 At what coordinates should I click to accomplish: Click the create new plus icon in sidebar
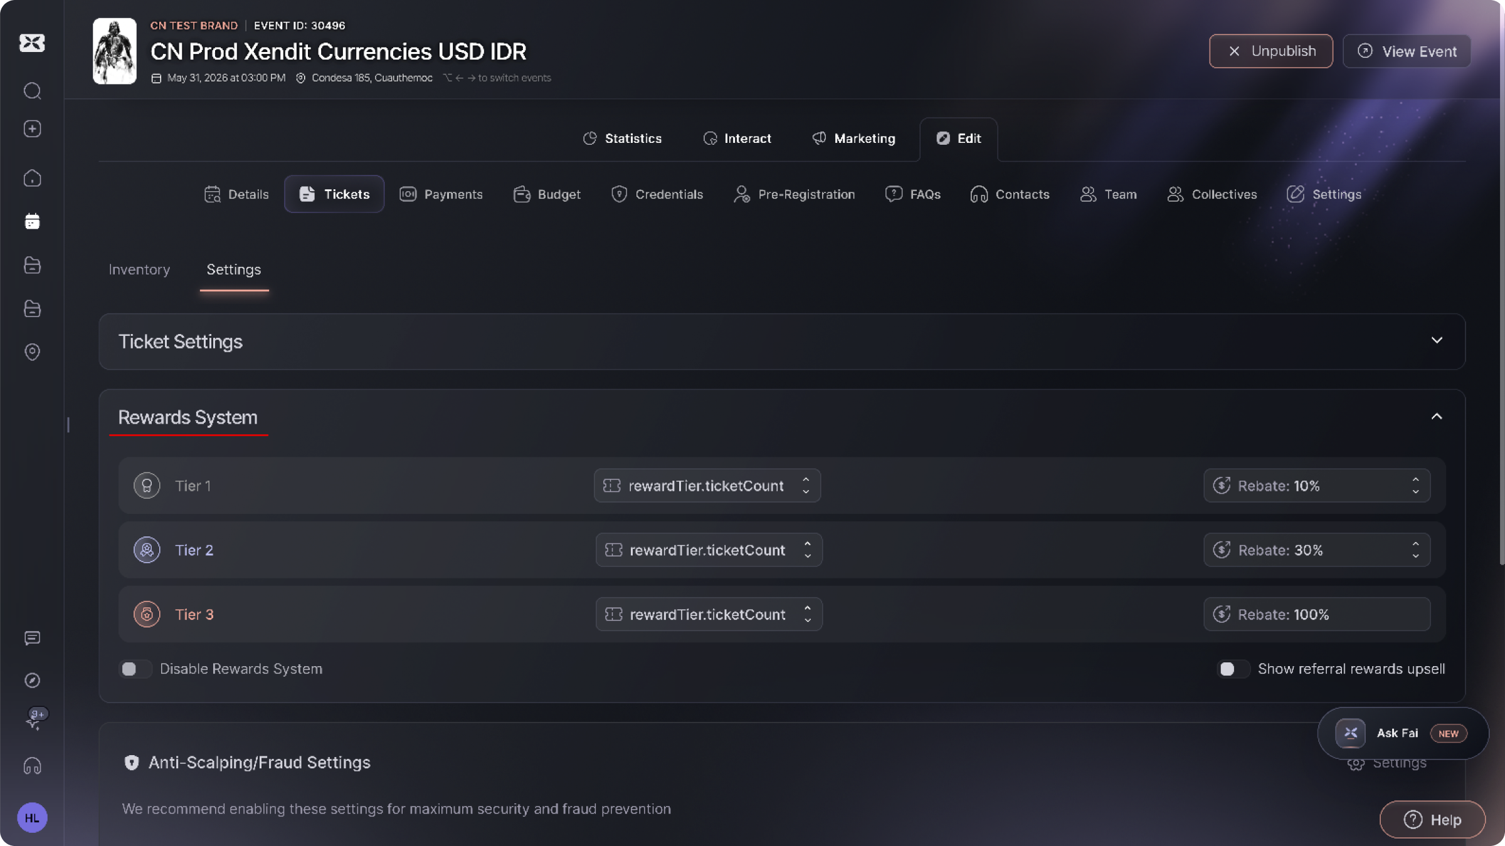click(x=33, y=128)
